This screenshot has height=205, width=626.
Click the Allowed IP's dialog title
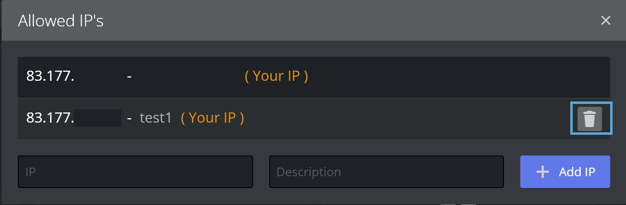pyautogui.click(x=61, y=21)
